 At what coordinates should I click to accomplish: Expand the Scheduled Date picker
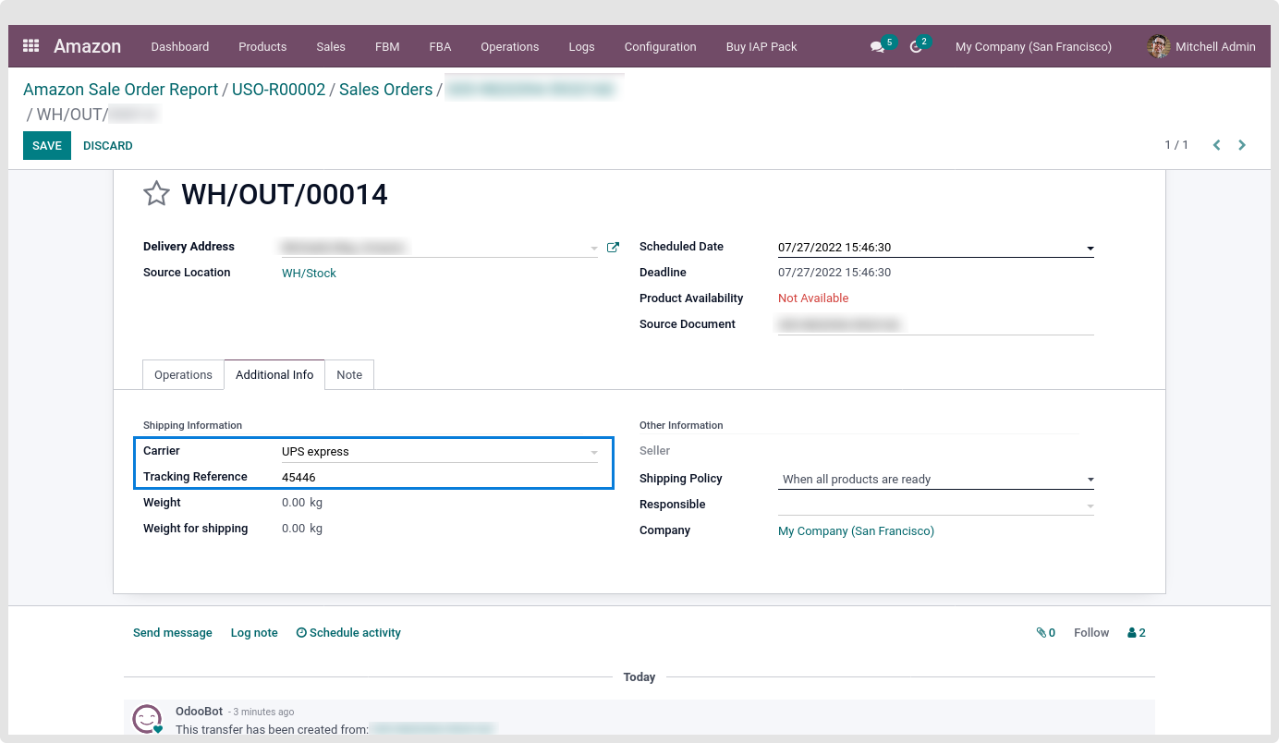(1090, 249)
